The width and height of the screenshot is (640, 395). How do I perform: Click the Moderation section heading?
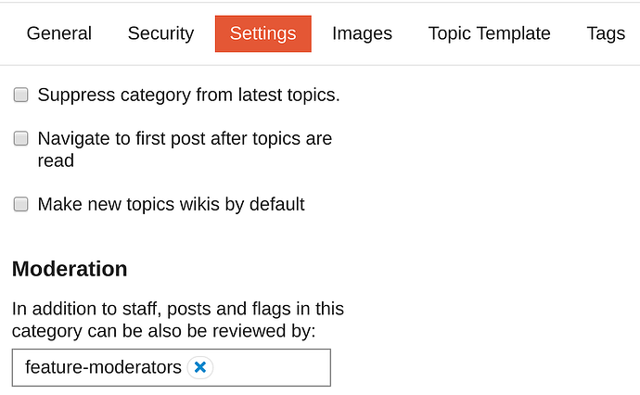[70, 269]
